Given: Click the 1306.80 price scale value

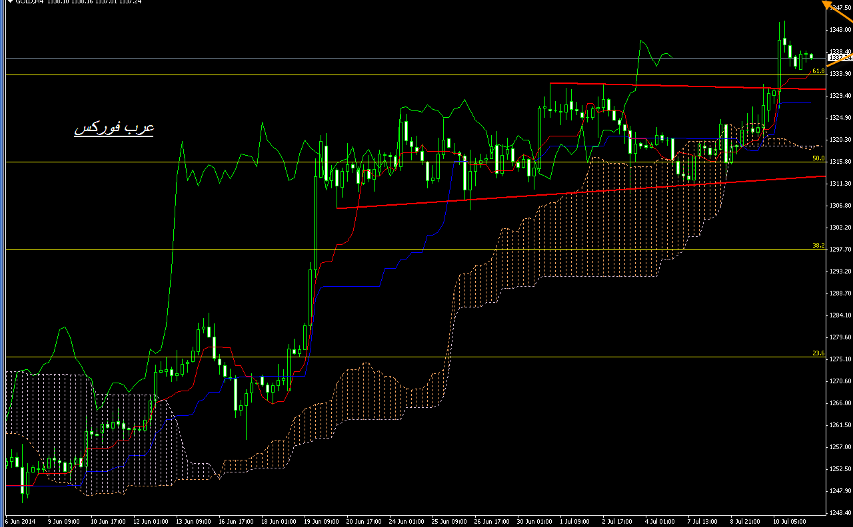Looking at the screenshot, I should [840, 205].
